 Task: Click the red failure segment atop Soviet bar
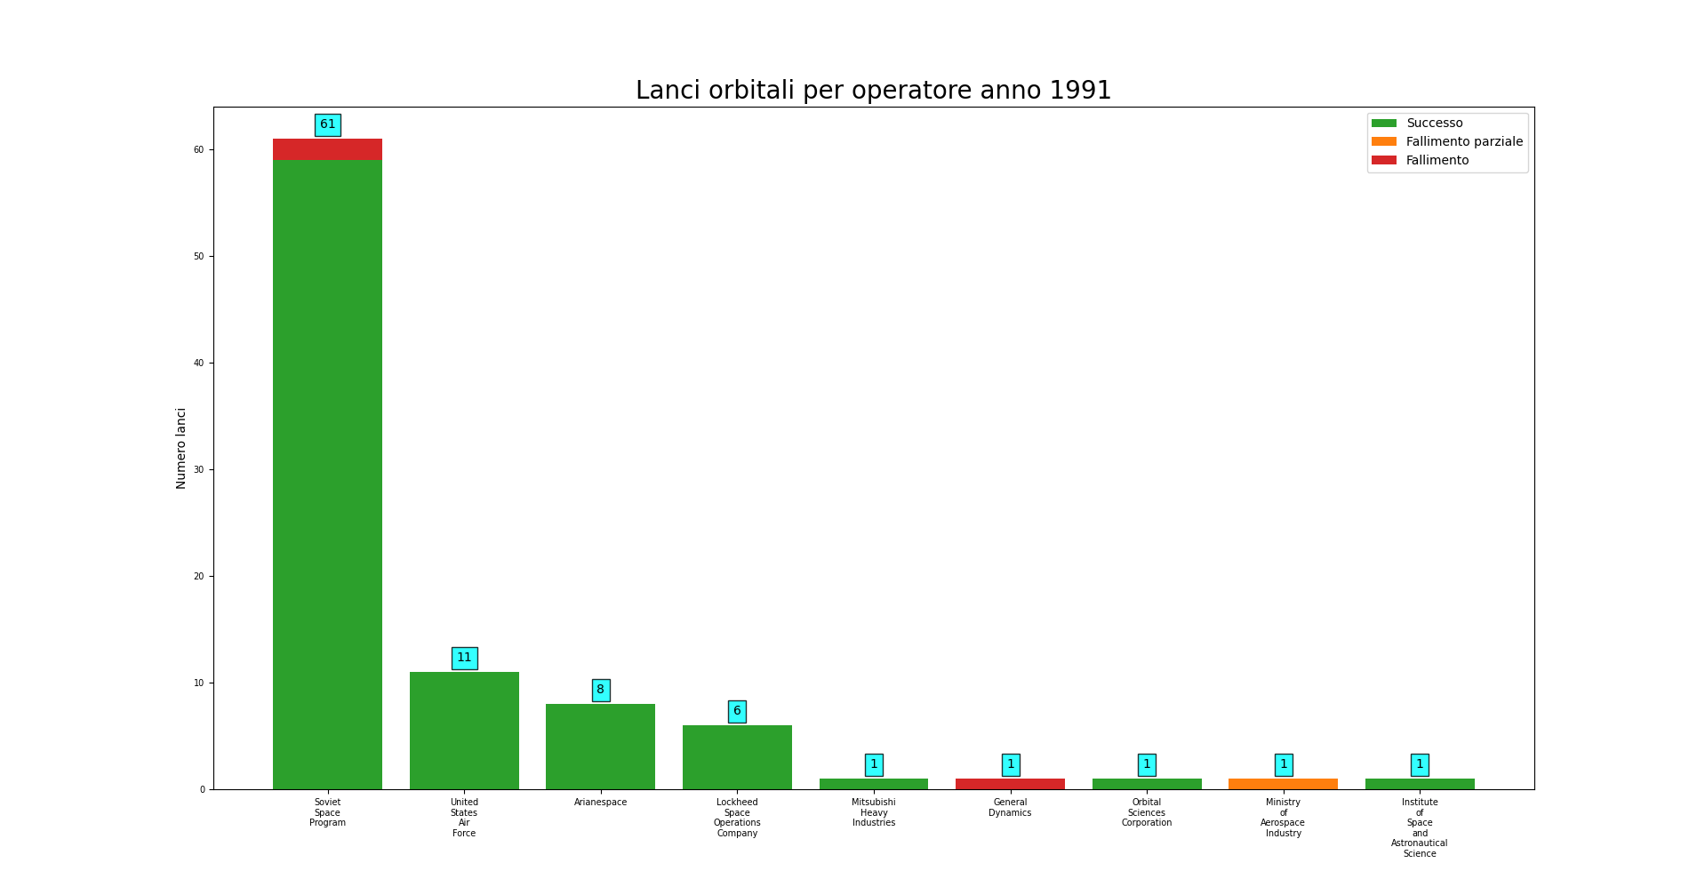327,149
